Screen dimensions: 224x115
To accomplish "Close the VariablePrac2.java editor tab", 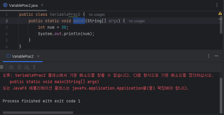I will (x=42, y=5).
